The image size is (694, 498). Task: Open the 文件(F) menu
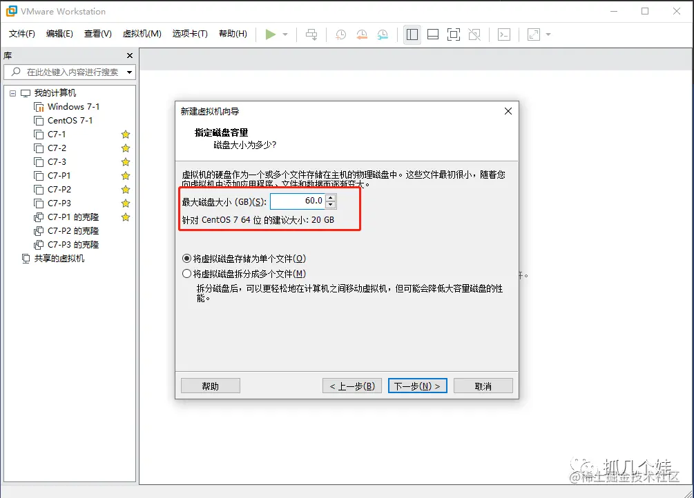point(21,34)
